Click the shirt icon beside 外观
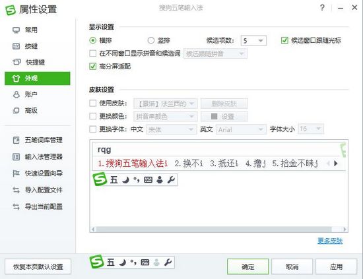Viewport: 363px width, 279px height. click(16, 78)
